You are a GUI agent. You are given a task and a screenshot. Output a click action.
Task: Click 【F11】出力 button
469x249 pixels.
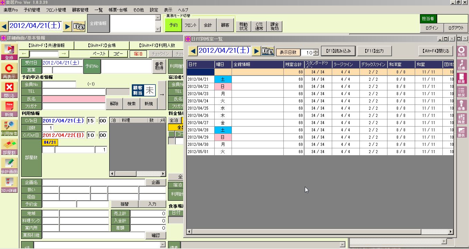pyautogui.click(x=375, y=51)
